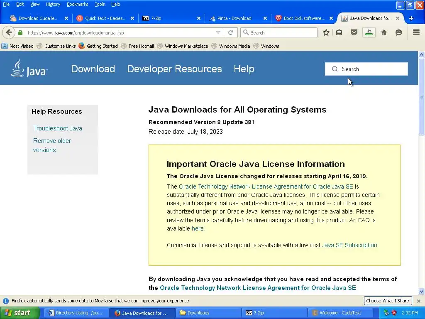Click the green padlock site identity icon
This screenshot has height=319, width=425.
20,32
